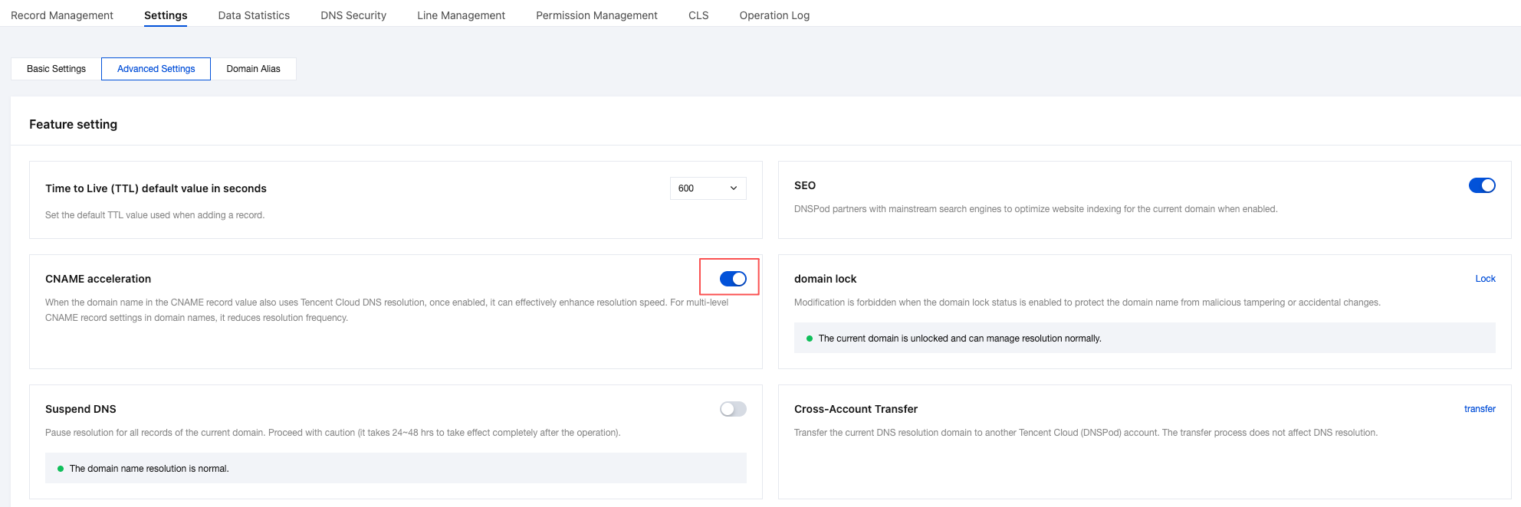The image size is (1521, 507).
Task: Click the transfer link
Action: coord(1479,409)
